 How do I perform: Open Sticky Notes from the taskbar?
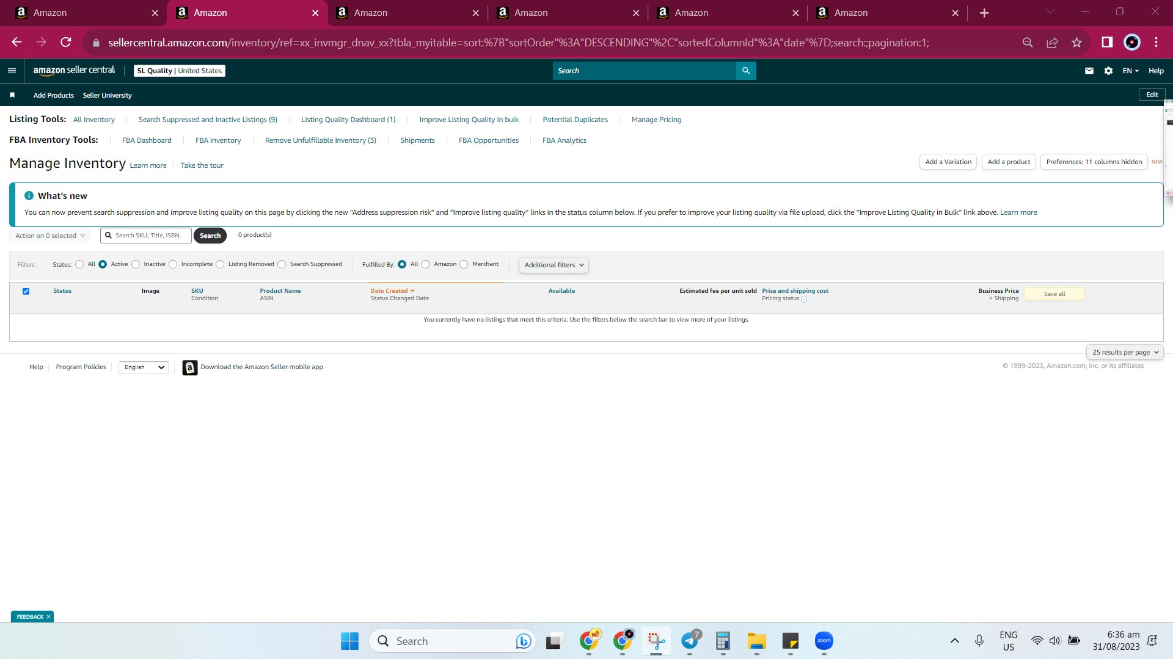click(x=791, y=641)
